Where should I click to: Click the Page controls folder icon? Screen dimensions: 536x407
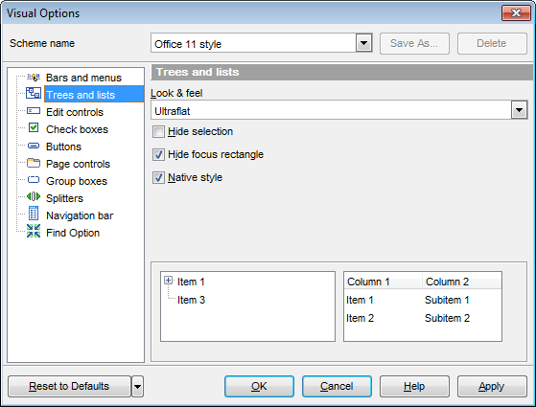point(34,163)
